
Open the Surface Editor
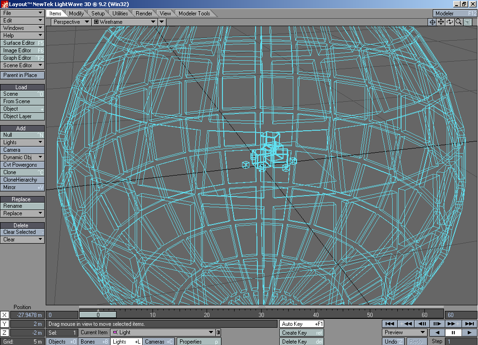(x=22, y=43)
